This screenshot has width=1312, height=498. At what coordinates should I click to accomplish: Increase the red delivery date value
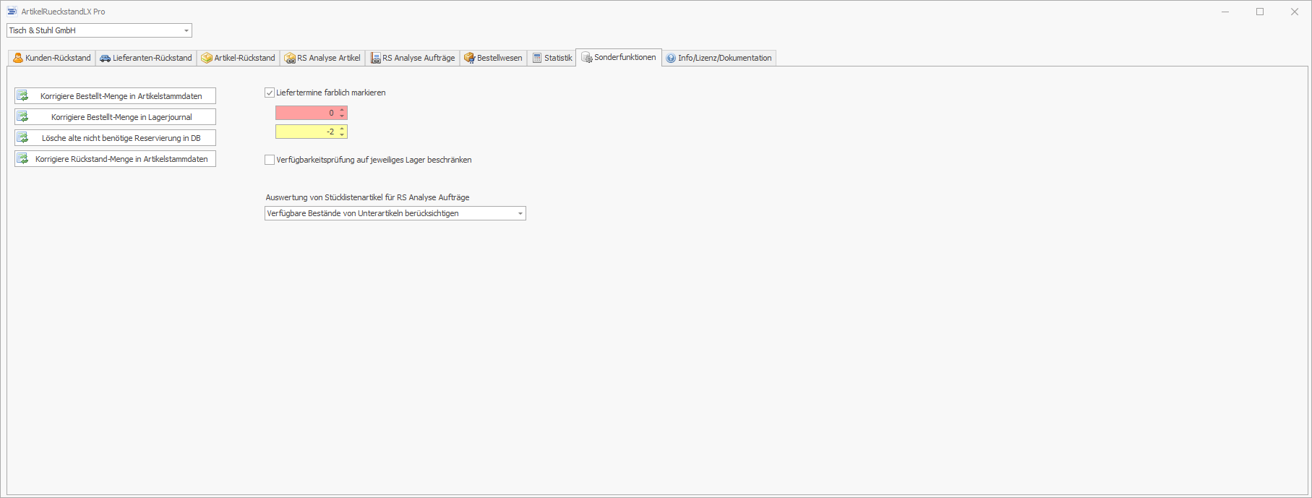tap(342, 110)
